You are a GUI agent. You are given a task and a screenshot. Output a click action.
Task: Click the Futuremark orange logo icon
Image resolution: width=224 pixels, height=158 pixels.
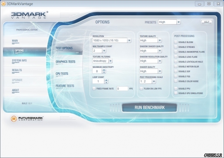[14, 119]
